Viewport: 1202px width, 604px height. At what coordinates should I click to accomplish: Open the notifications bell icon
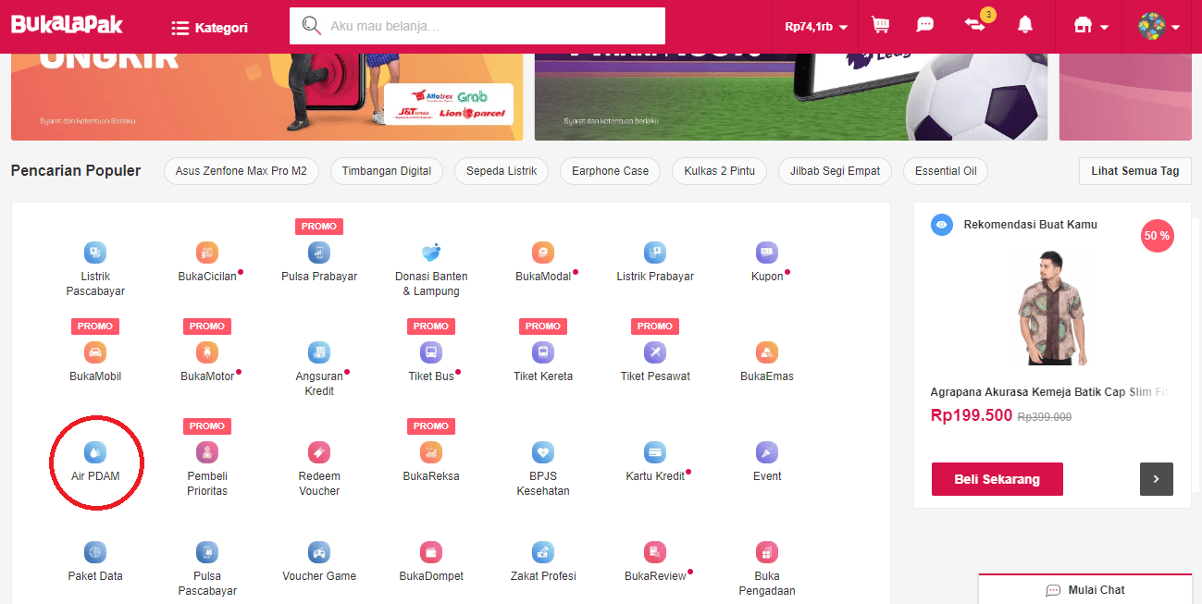click(1025, 26)
